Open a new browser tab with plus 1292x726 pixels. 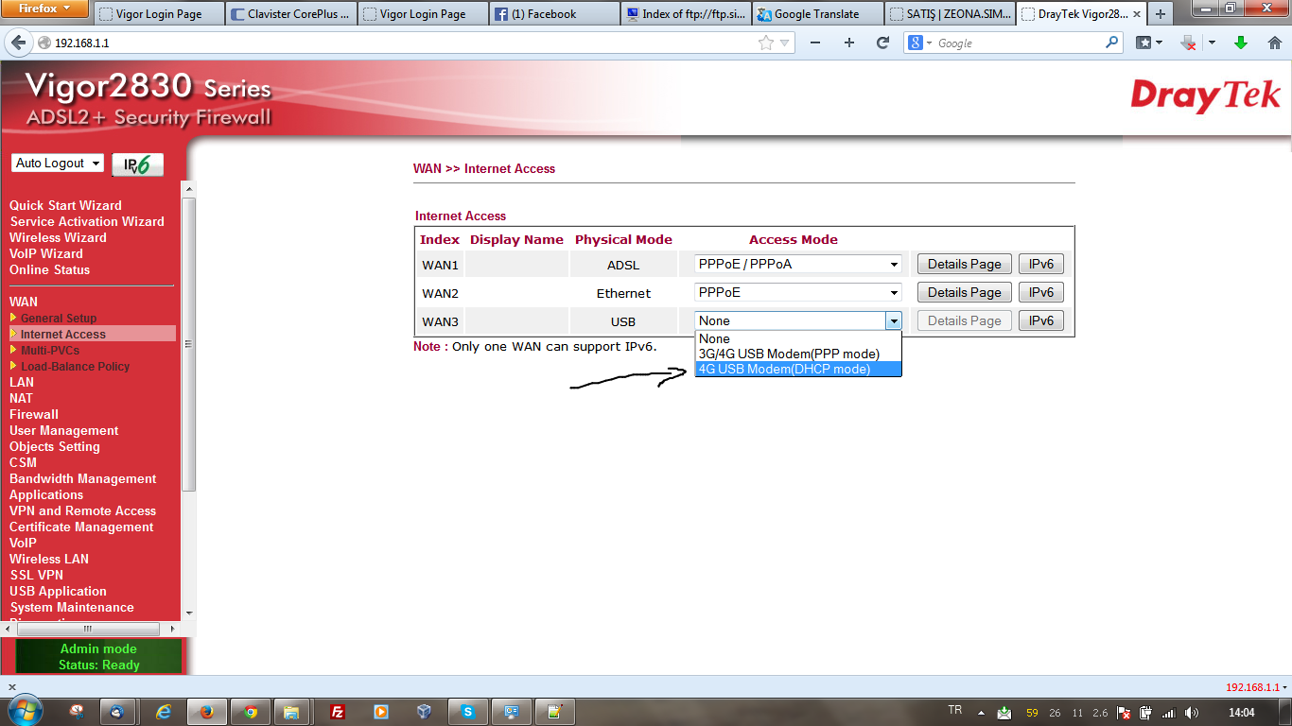tap(1161, 14)
